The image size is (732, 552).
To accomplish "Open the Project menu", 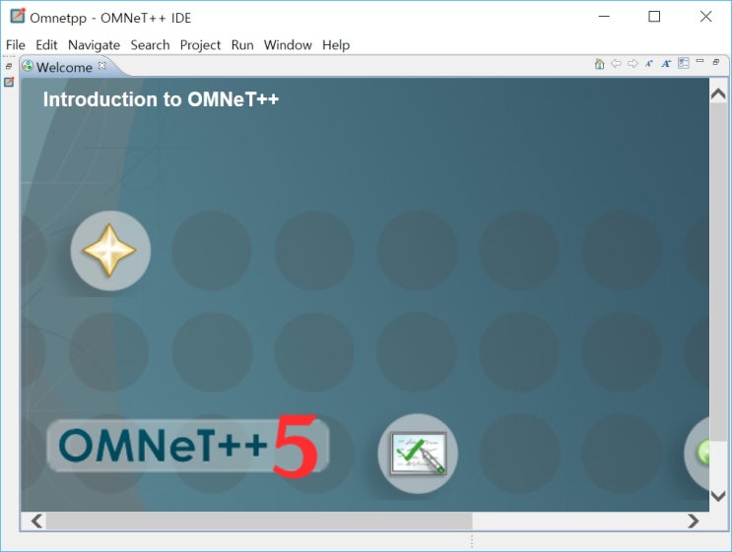I will point(200,44).
